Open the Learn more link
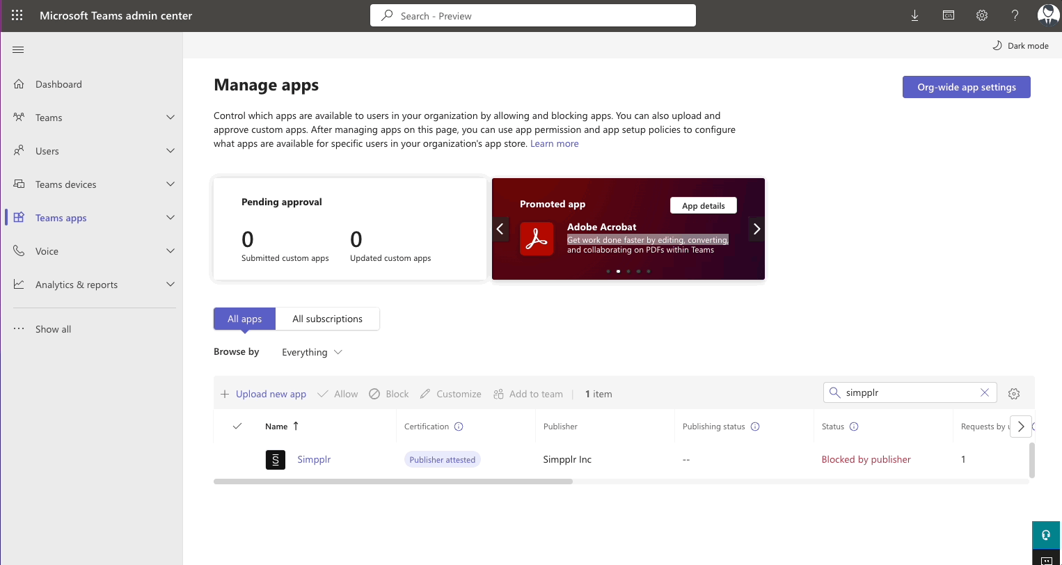Screen dimensions: 1062x565 tap(554, 143)
